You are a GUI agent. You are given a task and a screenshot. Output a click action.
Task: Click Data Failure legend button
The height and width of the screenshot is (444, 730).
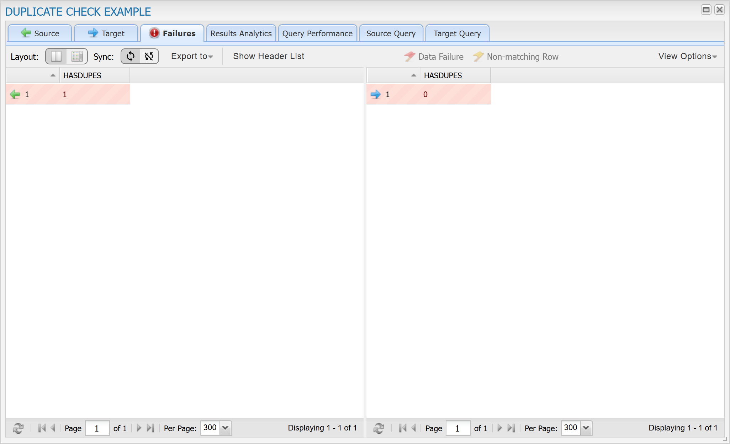click(434, 57)
